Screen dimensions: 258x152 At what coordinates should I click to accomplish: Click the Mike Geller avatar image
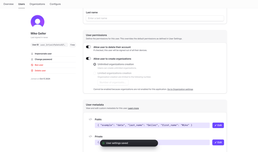(37, 22)
